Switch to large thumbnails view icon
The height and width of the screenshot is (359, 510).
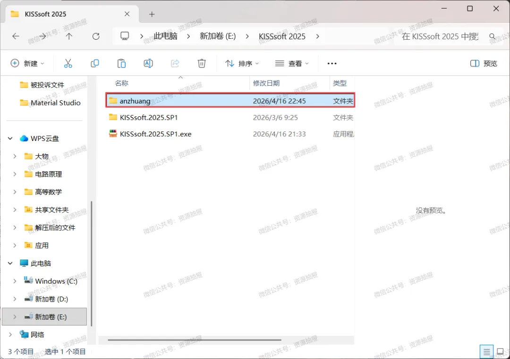[x=500, y=352]
